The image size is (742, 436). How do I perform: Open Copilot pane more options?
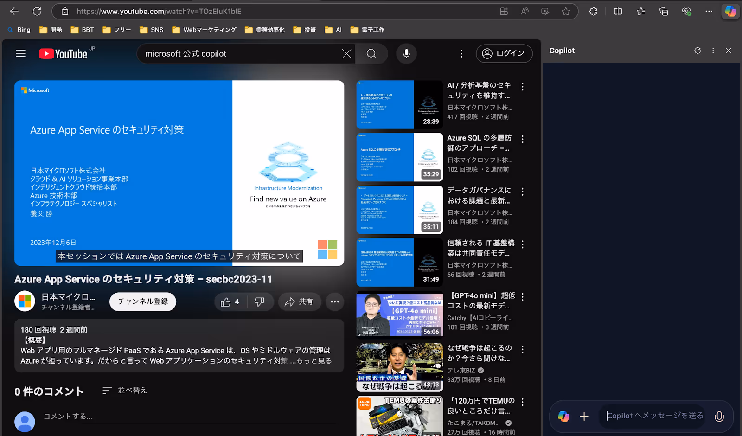click(713, 51)
